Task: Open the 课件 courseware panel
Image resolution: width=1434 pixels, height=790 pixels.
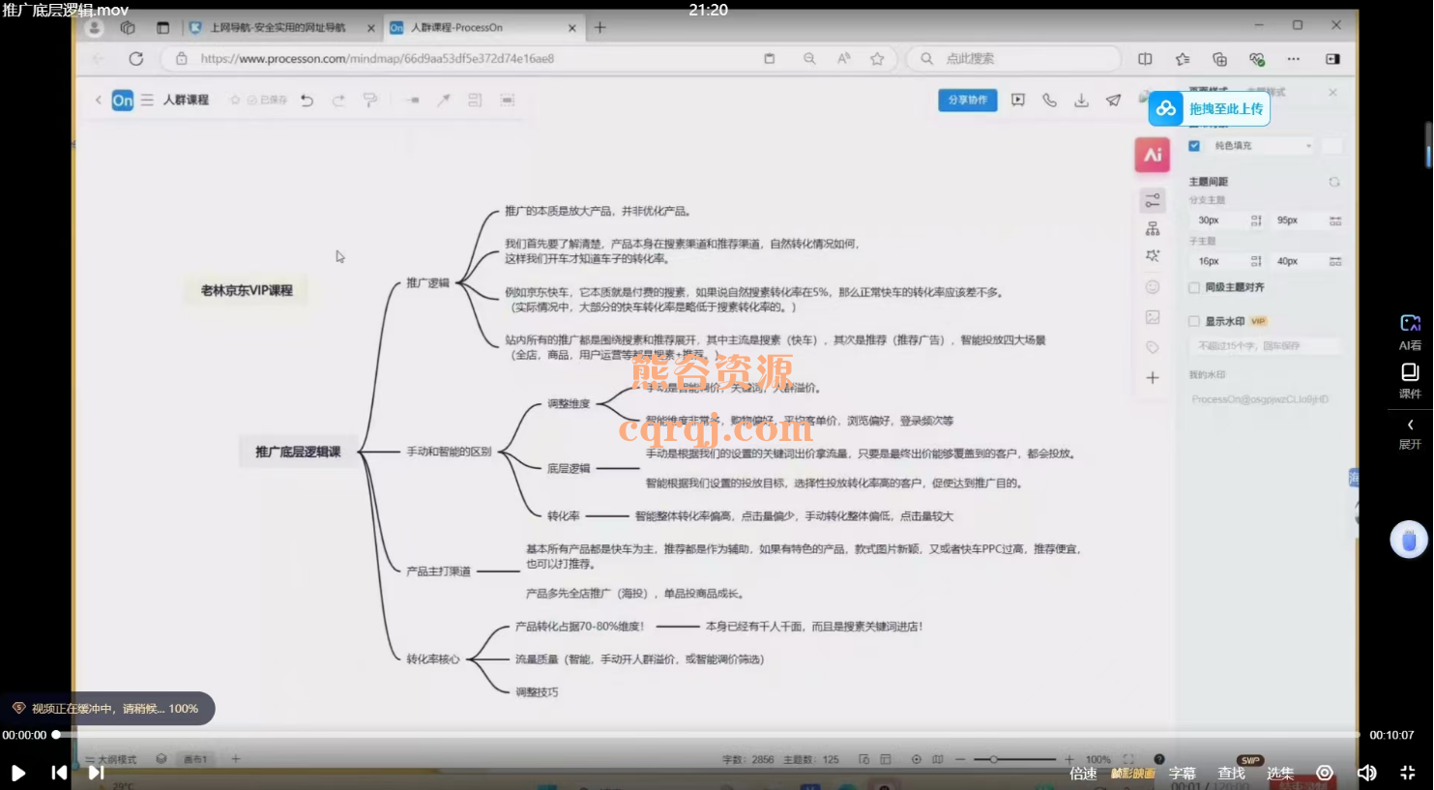Action: click(1410, 381)
